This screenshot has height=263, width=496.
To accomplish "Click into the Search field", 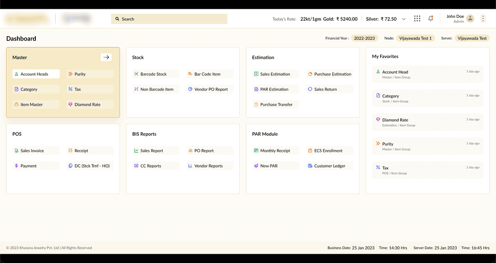I will click(169, 19).
